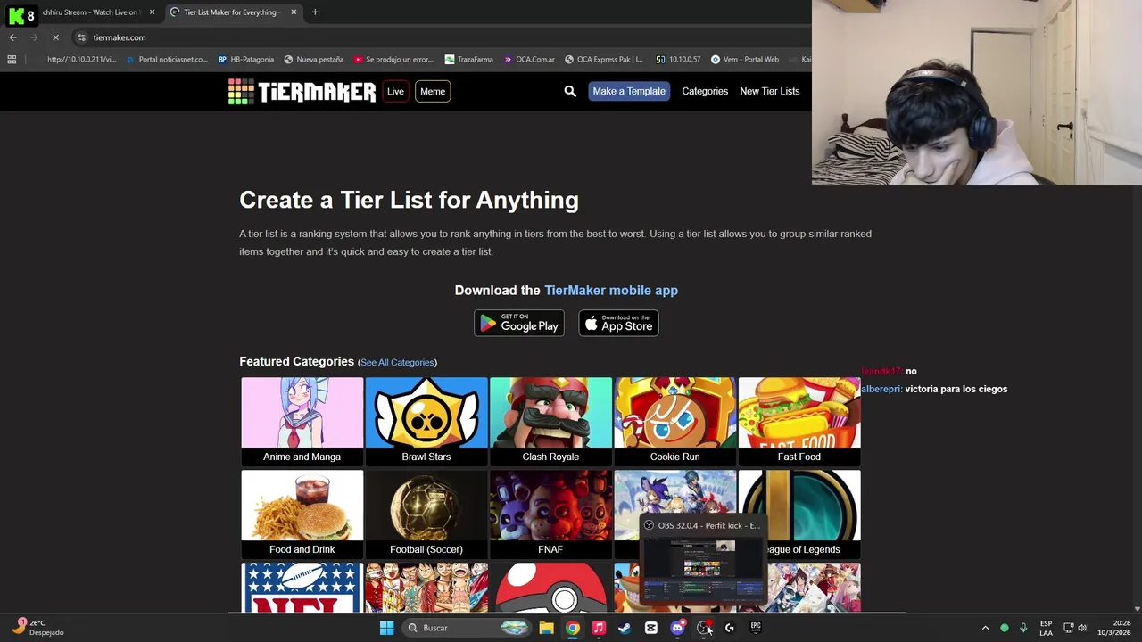Click the Google Play download badge
The width and height of the screenshot is (1142, 642).
[518, 323]
